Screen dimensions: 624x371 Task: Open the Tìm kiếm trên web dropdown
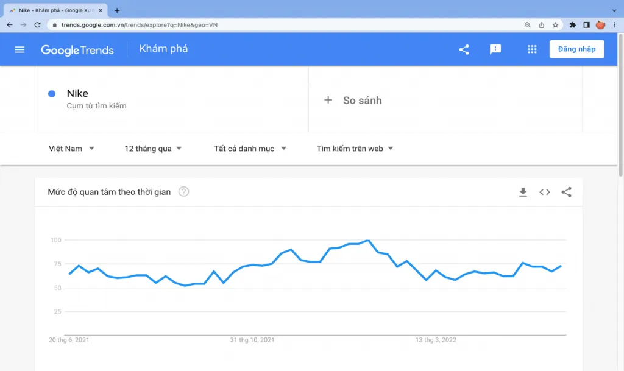point(355,148)
